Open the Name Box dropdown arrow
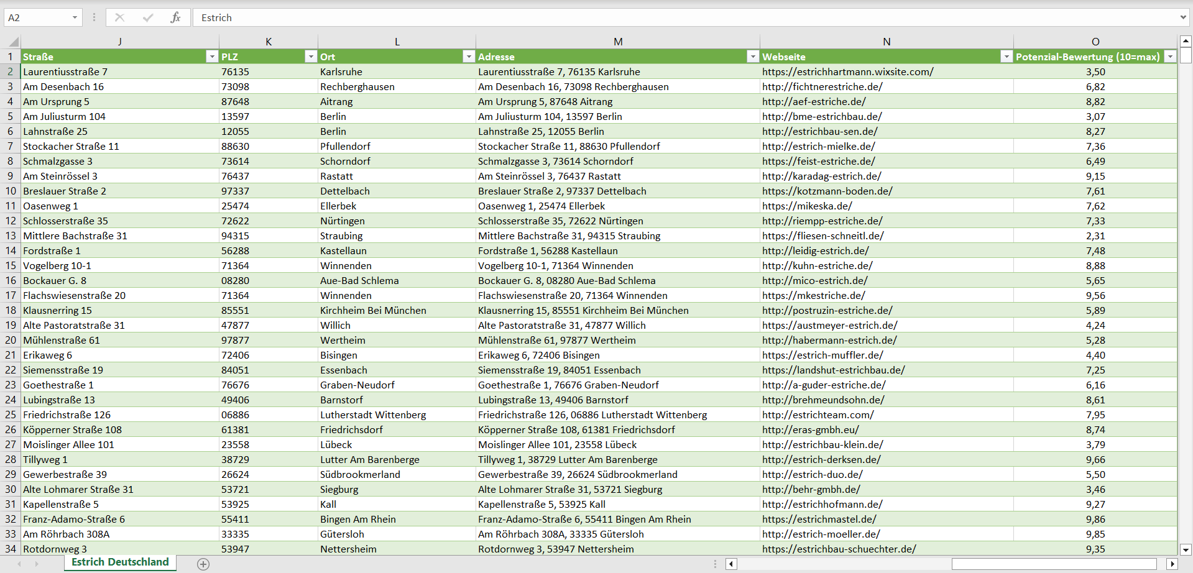The image size is (1193, 573). click(75, 17)
